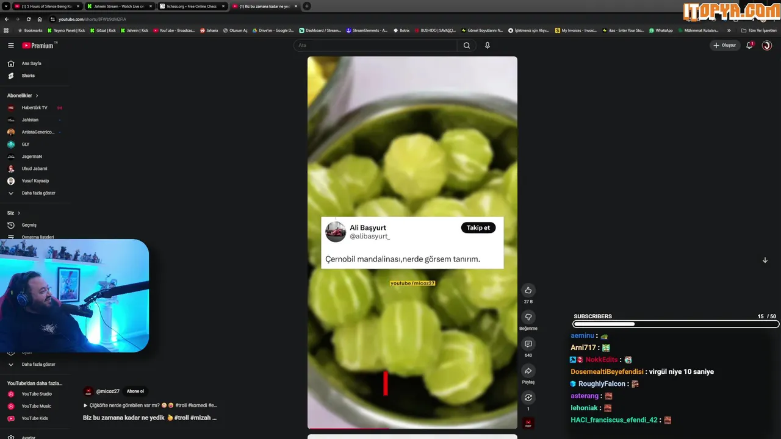Open the ArtistaGenerico subscription channel

[x=38, y=132]
